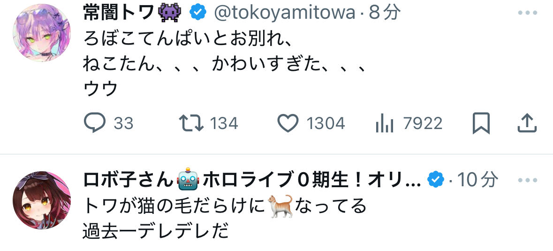Viewport: 553px width, 251px height.
Task: Open the more options menu on ロボ子さん's tweet
Action: point(527,181)
